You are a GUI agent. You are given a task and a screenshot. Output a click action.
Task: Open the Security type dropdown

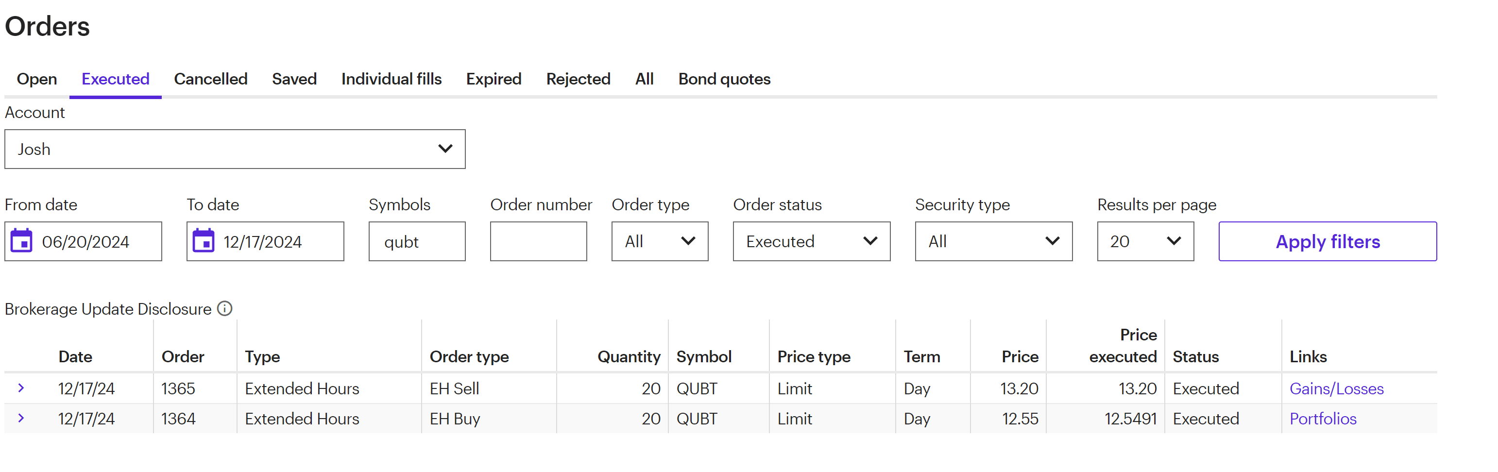(993, 241)
